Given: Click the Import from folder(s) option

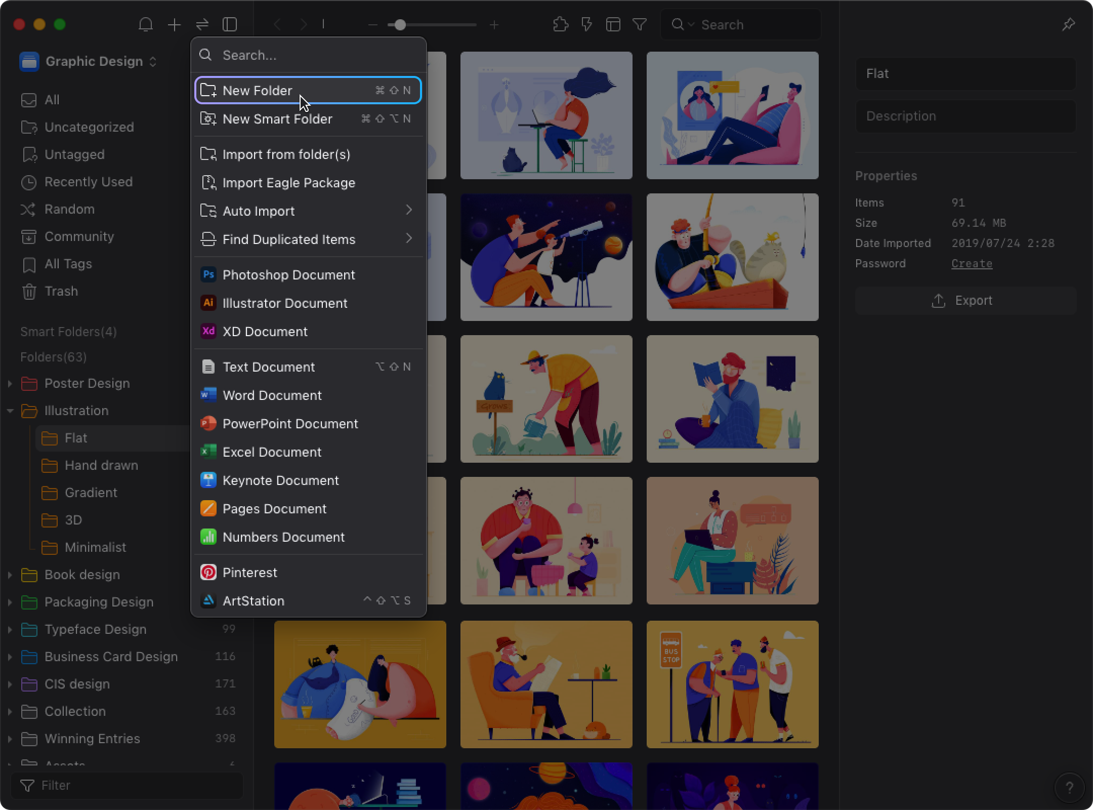Looking at the screenshot, I should (286, 154).
